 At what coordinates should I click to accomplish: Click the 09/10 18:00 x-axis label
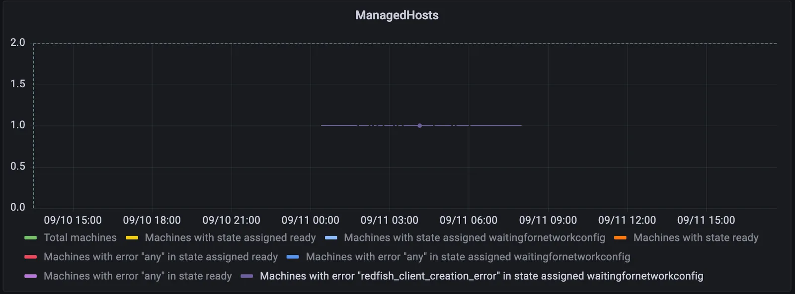pos(152,220)
